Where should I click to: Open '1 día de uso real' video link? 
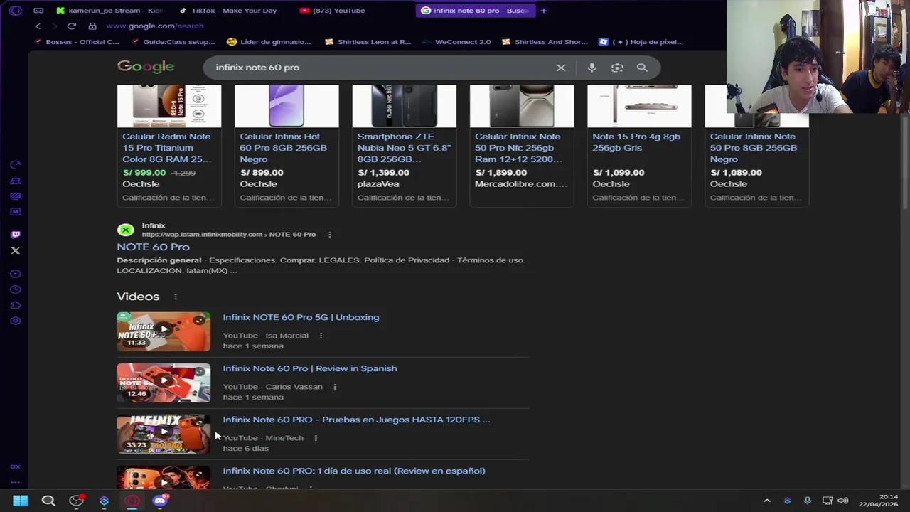354,471
